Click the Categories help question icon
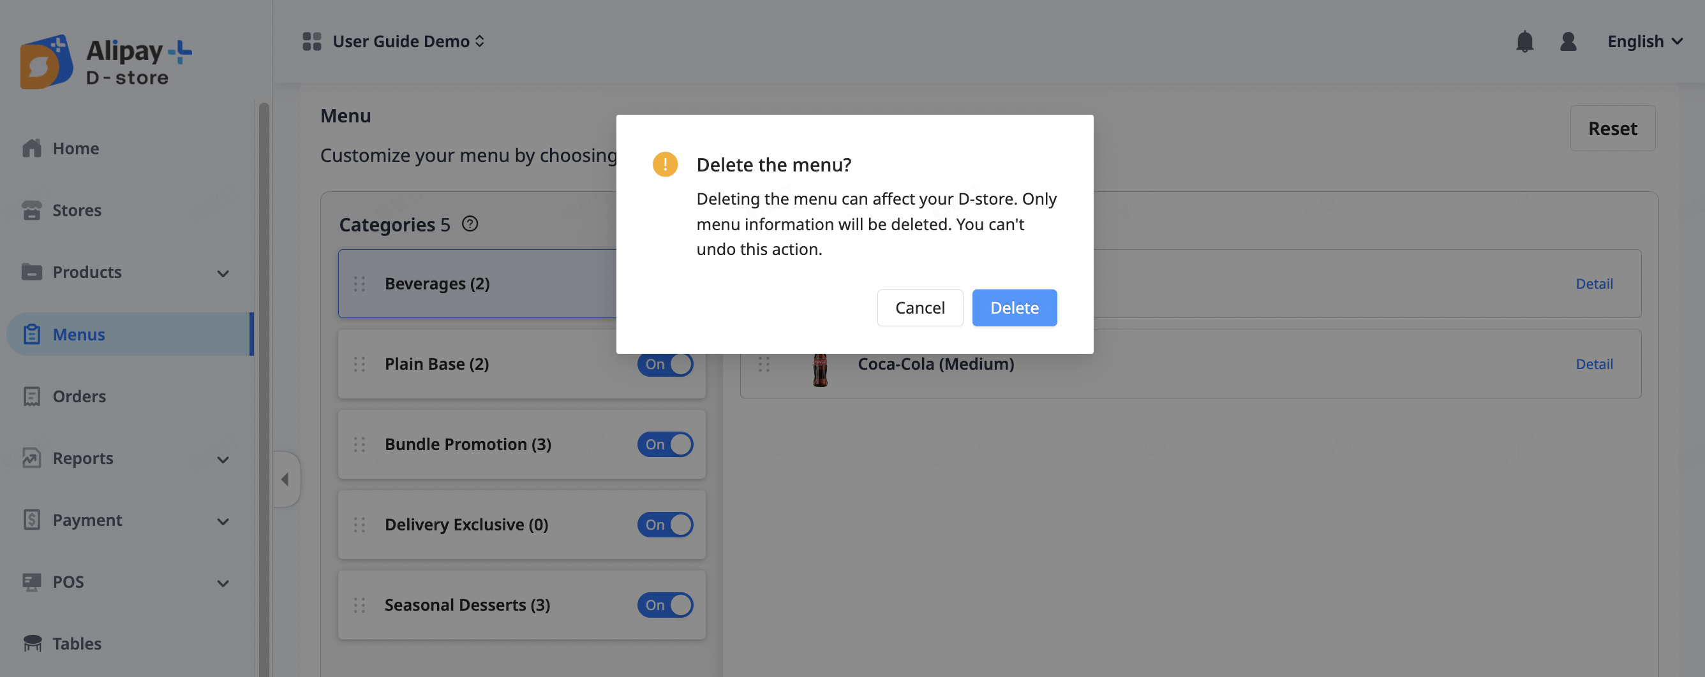The image size is (1705, 677). click(470, 224)
